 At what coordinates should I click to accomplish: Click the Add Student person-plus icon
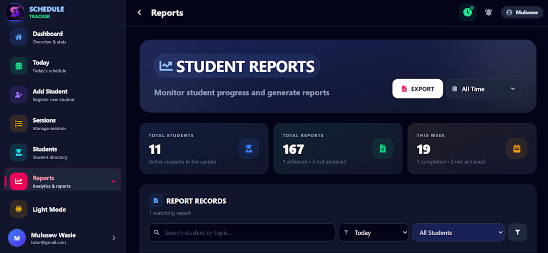(x=18, y=95)
